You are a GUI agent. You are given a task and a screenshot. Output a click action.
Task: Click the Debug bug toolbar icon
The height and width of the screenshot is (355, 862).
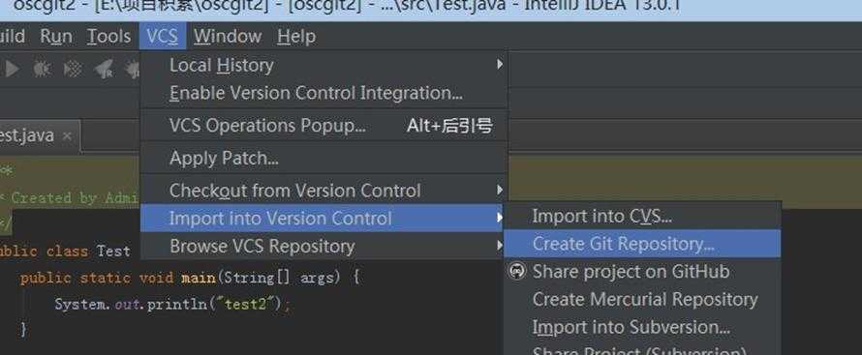point(42,69)
